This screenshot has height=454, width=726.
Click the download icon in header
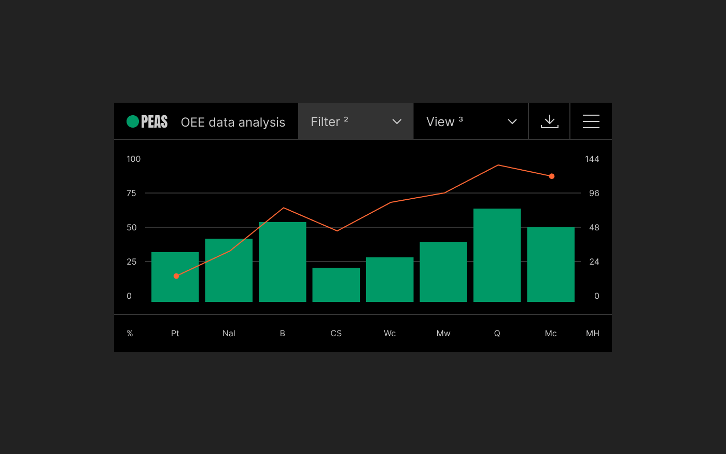tap(549, 121)
